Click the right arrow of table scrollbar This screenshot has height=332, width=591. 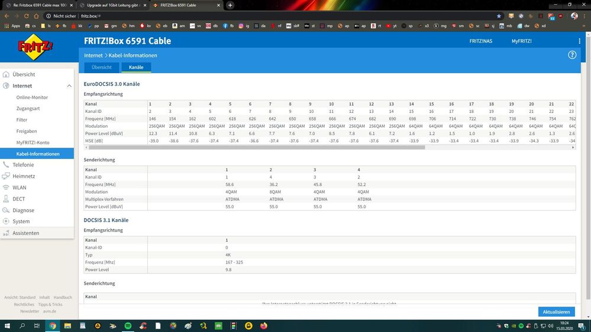(x=573, y=148)
